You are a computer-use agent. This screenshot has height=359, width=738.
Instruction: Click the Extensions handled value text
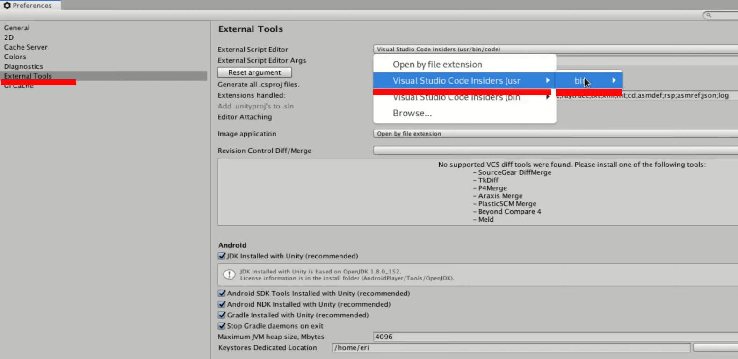[643, 95]
